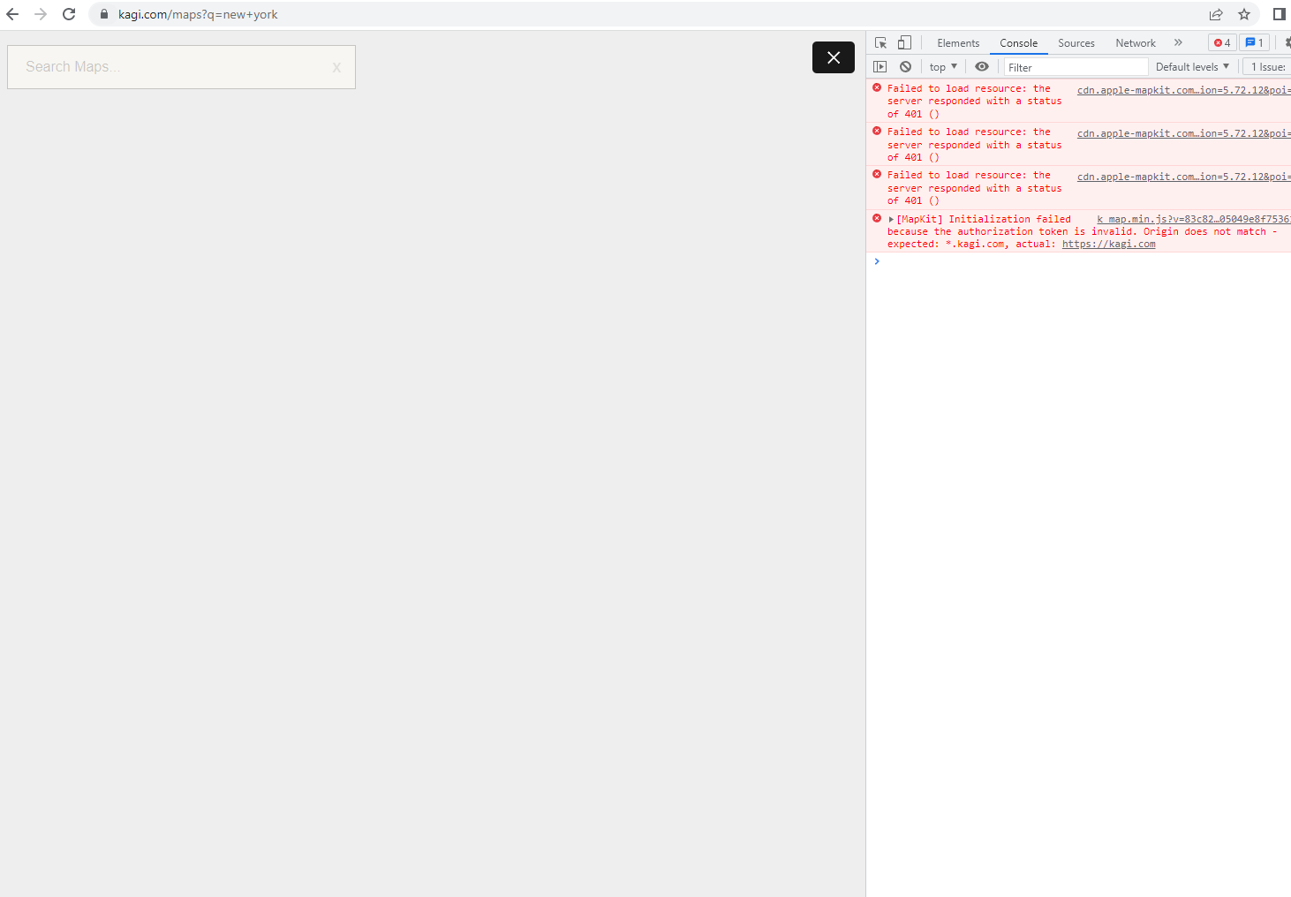Click the 4 errors counter badge
1291x897 pixels.
(x=1222, y=42)
